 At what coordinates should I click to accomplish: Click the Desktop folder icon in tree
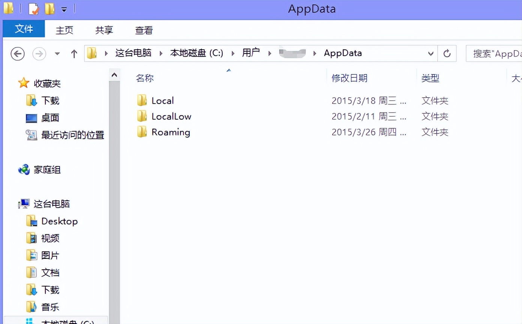click(x=31, y=221)
